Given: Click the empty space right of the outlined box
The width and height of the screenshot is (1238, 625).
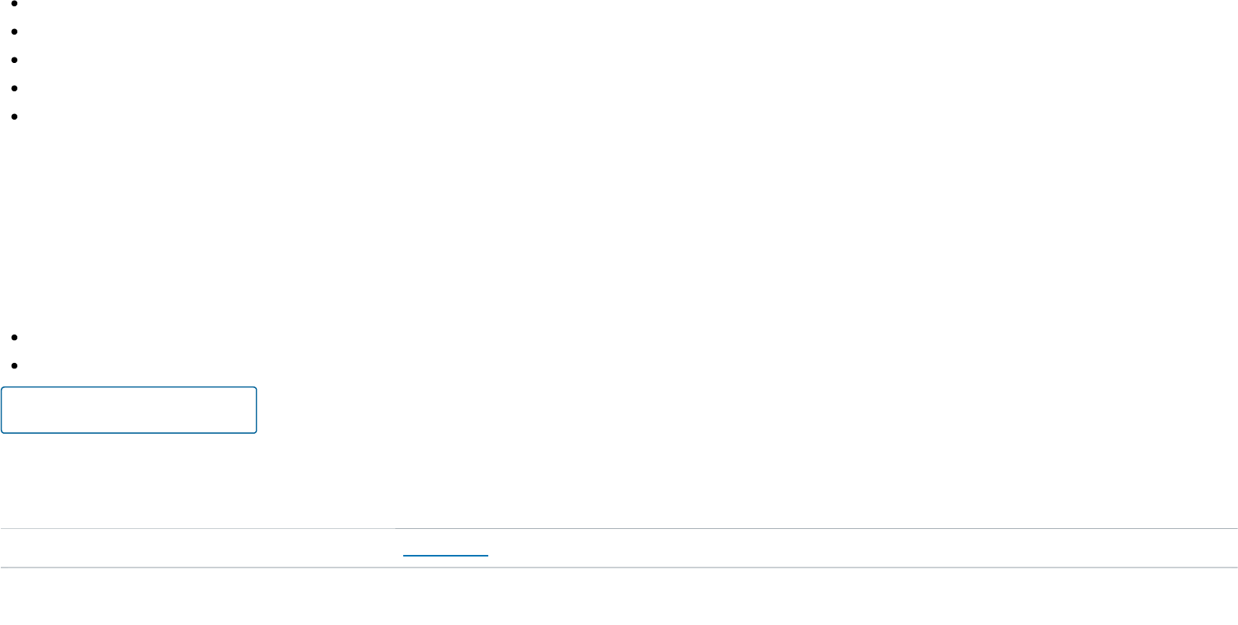Looking at the screenshot, I should click(748, 409).
